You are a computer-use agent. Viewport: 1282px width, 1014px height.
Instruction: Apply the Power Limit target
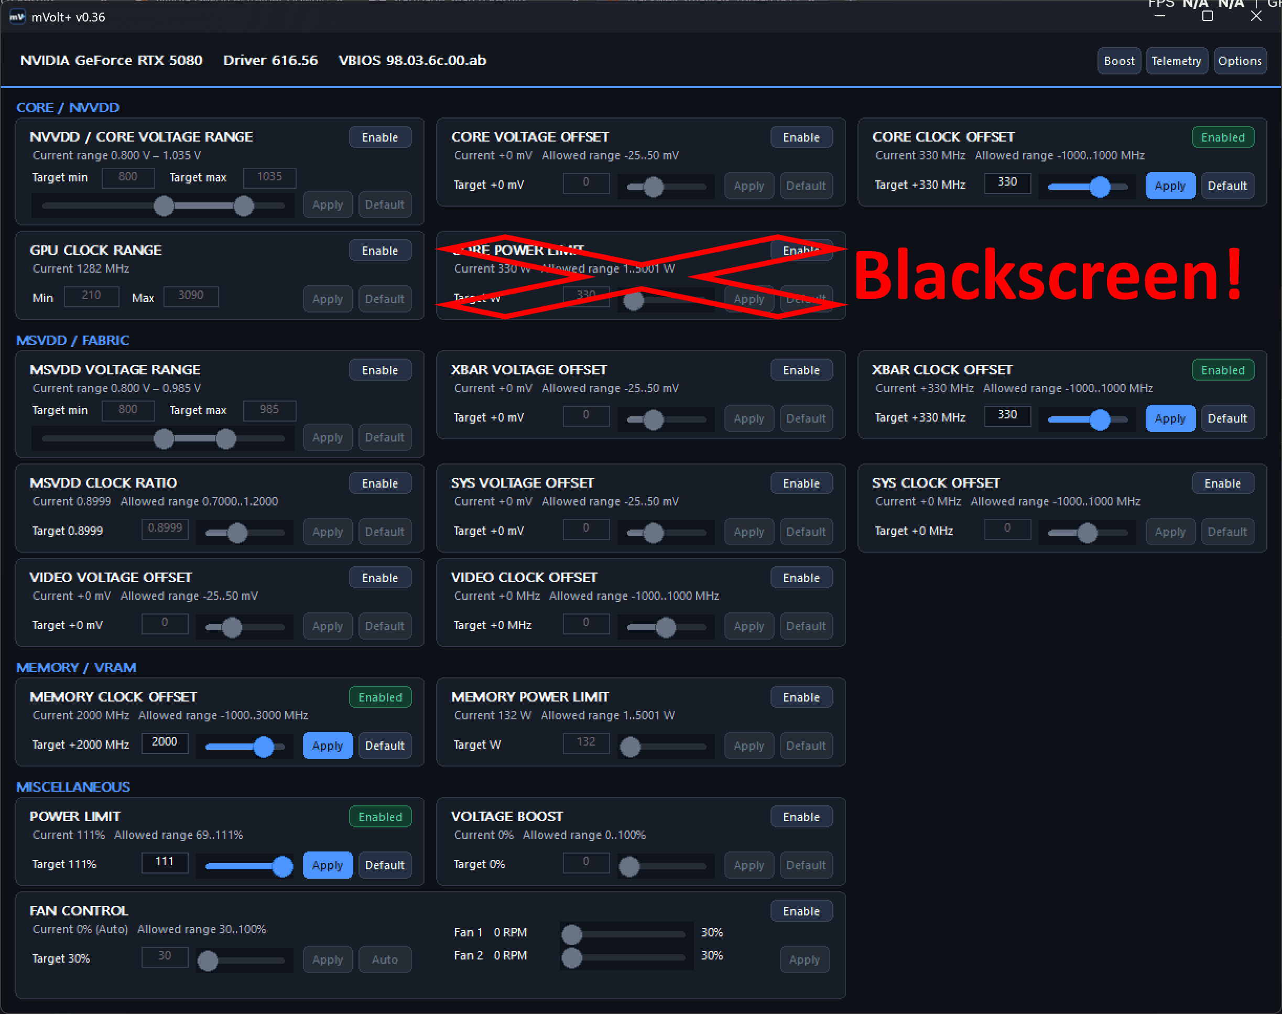tap(328, 865)
